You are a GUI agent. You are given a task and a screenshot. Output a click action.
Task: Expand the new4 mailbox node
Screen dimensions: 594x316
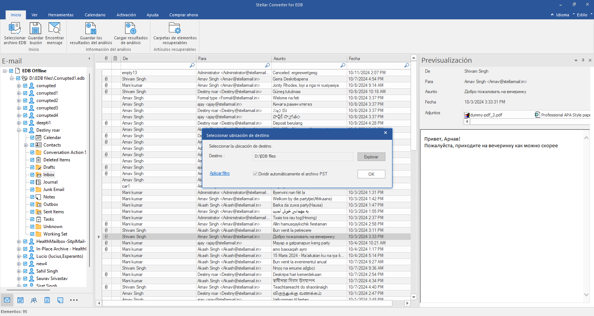19,264
